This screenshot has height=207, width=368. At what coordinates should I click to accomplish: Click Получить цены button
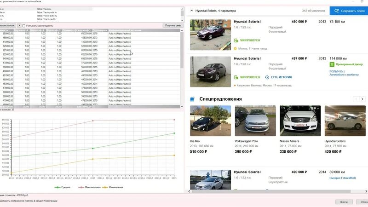[173, 25]
